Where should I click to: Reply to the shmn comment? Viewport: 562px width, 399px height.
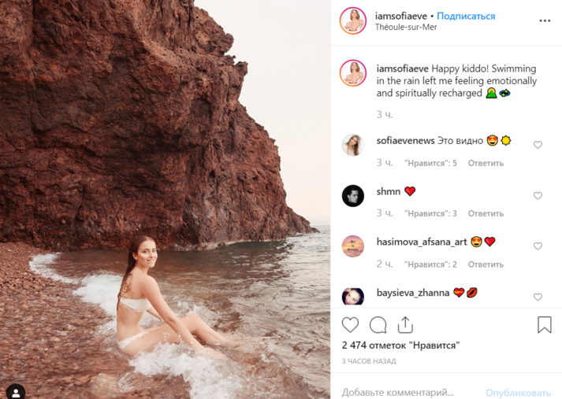(486, 213)
